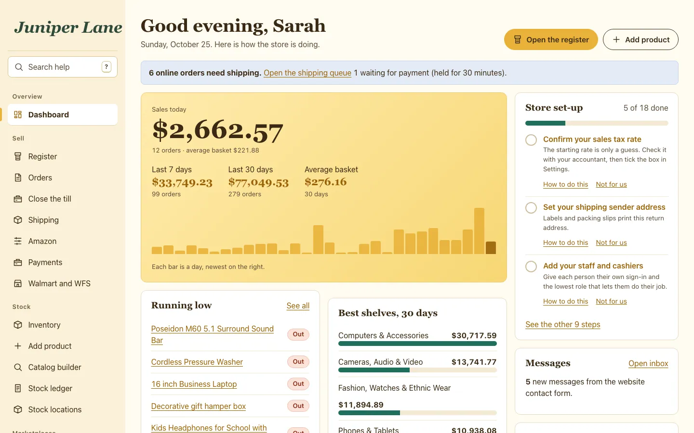The height and width of the screenshot is (433, 694).
Task: Tick the Set your shipping sender address circle
Action: click(531, 208)
